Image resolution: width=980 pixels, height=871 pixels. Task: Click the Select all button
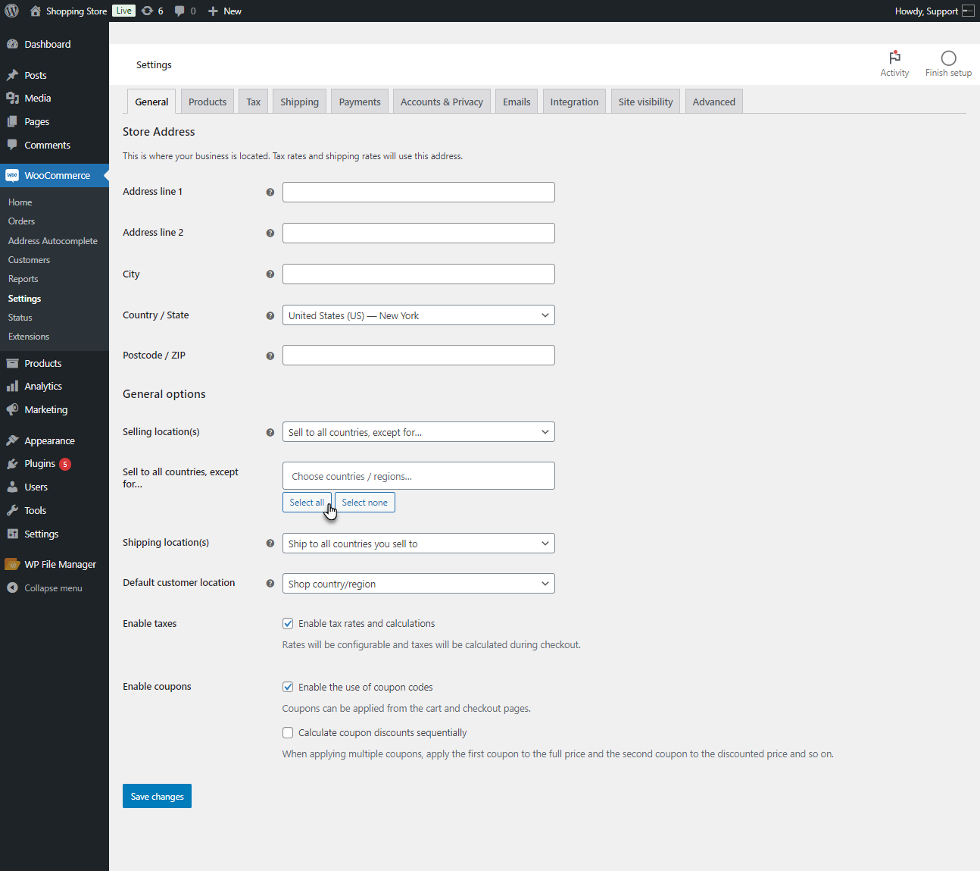(307, 503)
